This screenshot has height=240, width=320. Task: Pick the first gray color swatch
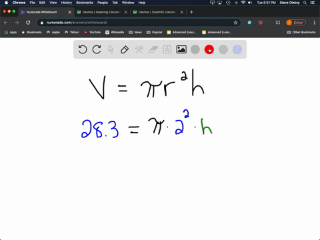195,49
